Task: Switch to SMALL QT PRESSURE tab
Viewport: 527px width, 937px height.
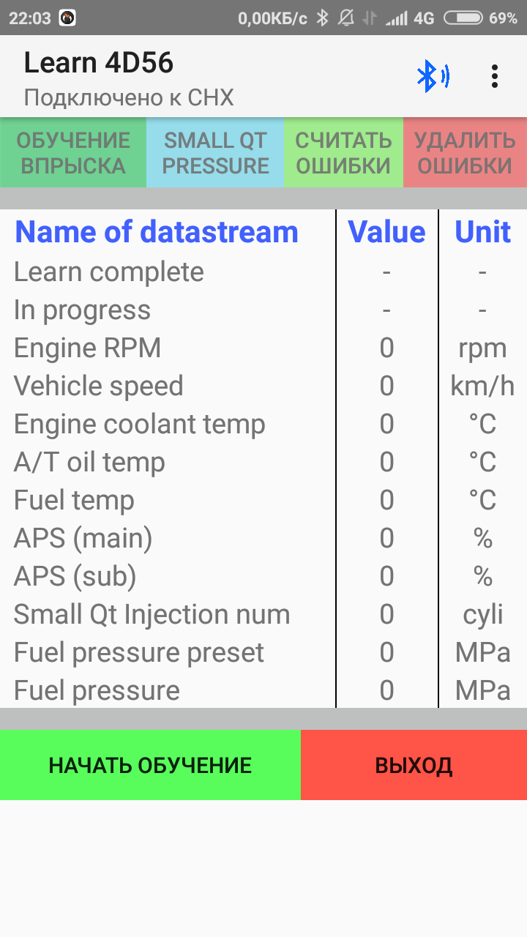Action: coord(215,152)
